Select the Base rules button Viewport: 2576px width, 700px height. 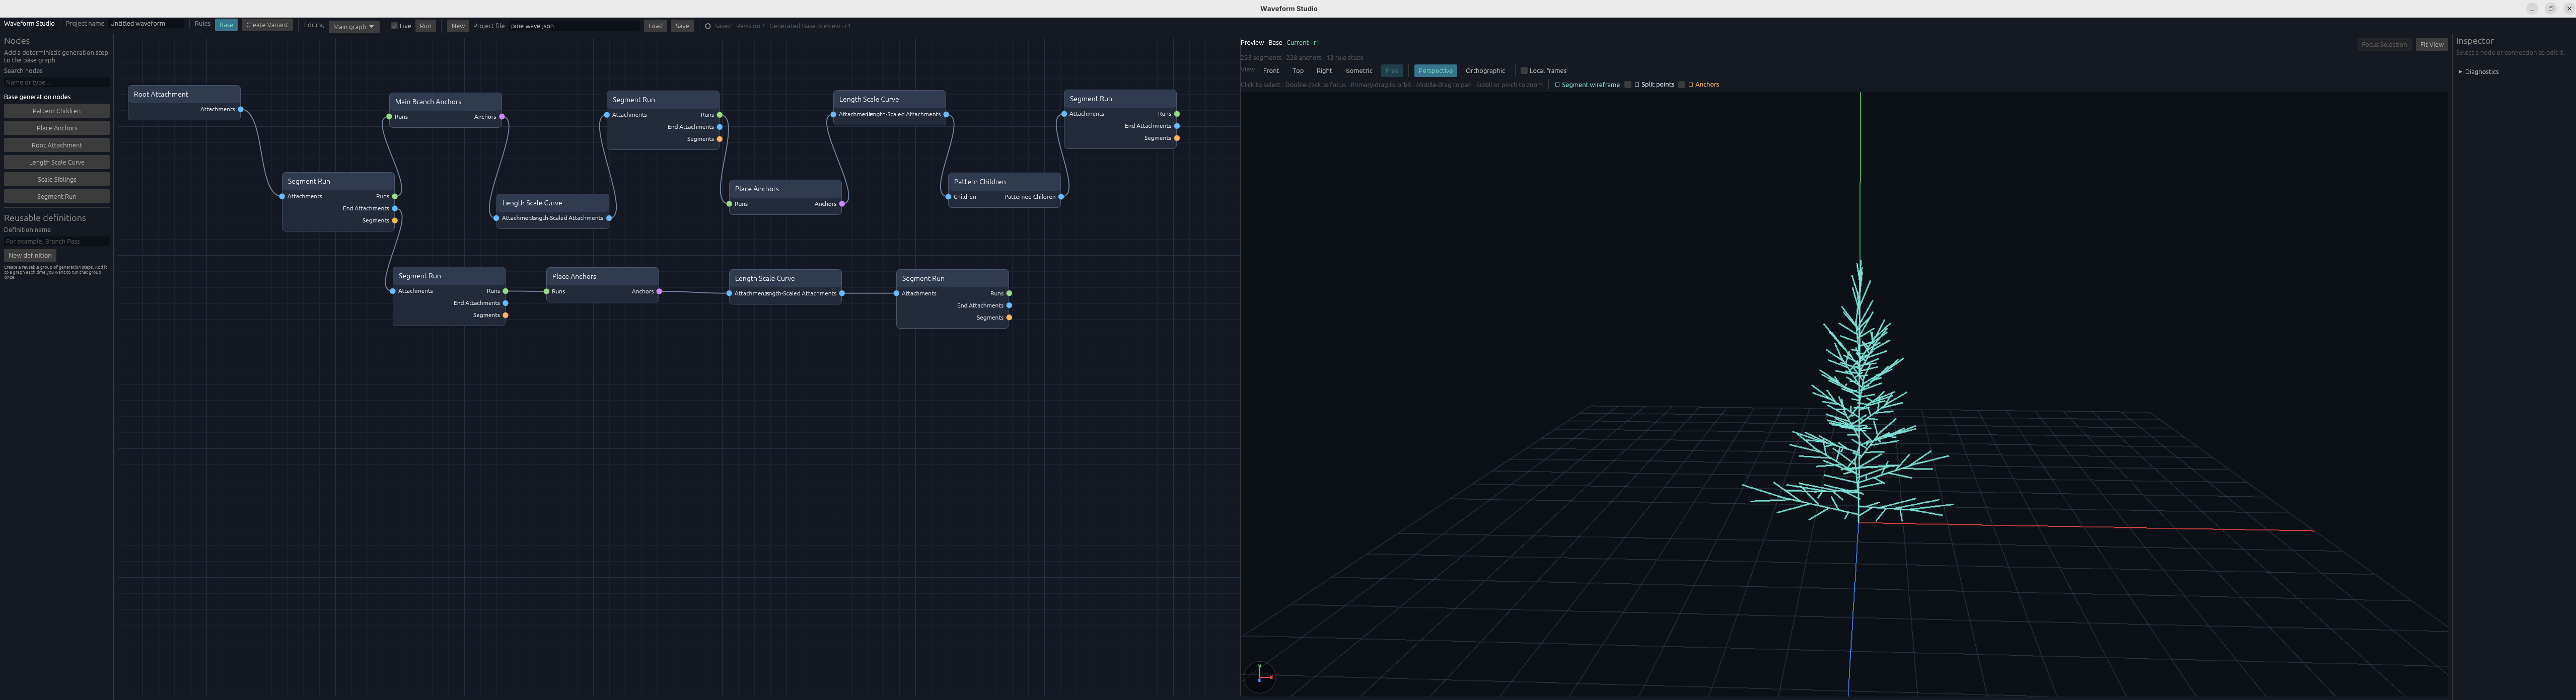226,25
